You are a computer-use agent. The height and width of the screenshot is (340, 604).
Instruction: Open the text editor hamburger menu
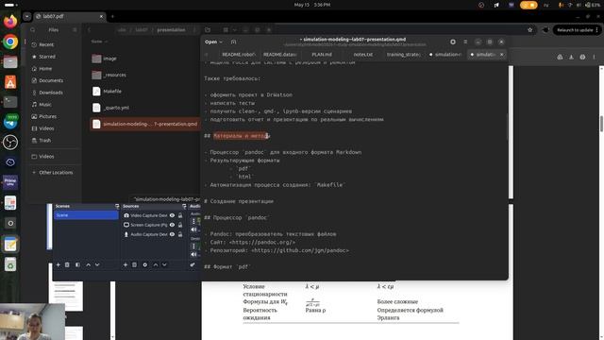pyautogui.click(x=465, y=42)
